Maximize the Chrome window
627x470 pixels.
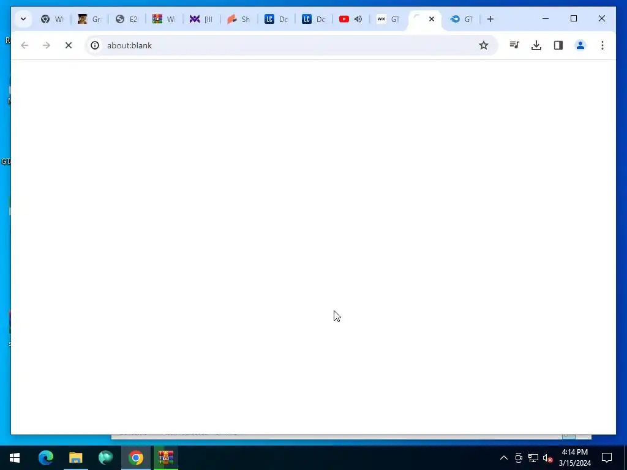[x=573, y=19]
